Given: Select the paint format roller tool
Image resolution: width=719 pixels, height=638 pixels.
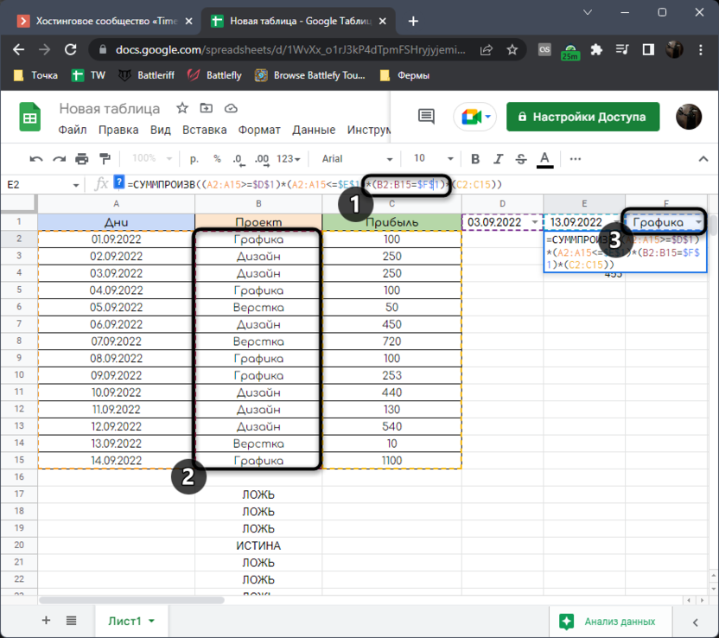Looking at the screenshot, I should (105, 159).
